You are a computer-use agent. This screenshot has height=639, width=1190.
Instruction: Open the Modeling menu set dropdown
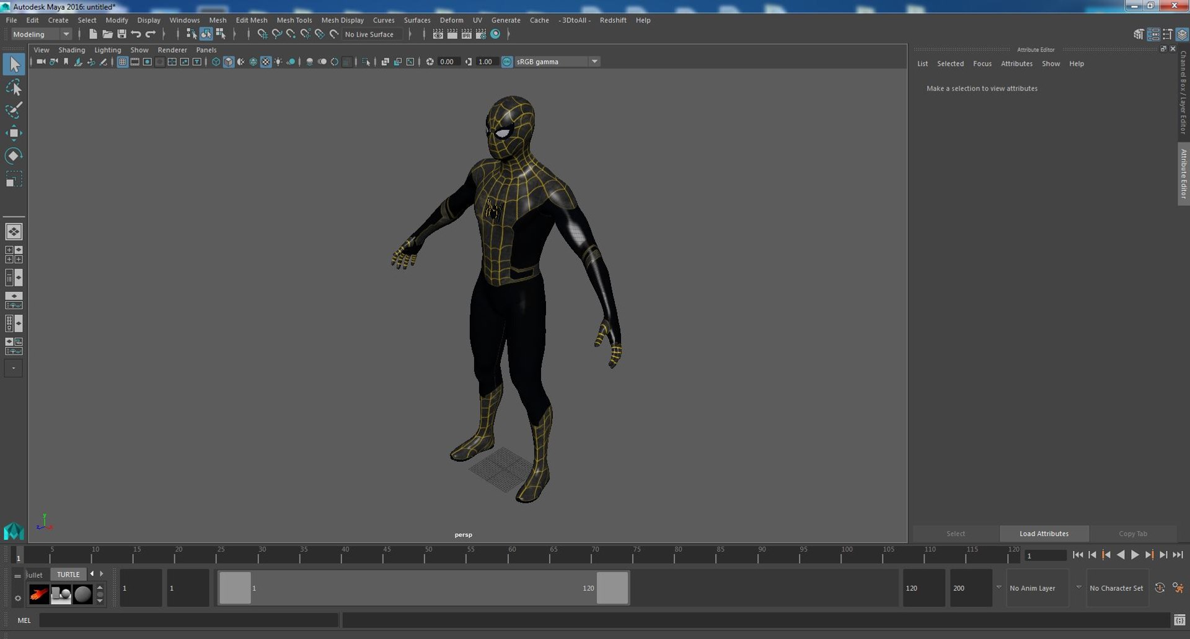[x=41, y=34]
